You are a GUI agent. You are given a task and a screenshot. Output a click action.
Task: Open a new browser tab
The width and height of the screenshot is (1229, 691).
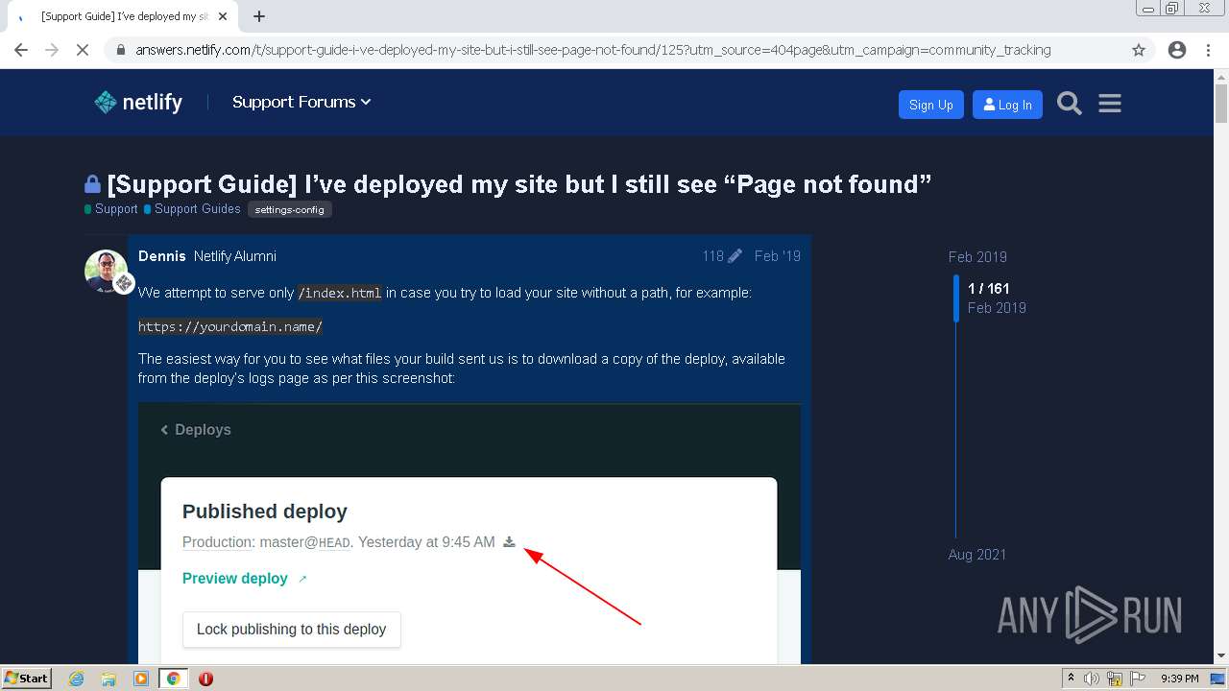[259, 16]
